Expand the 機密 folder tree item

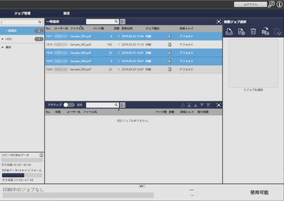coord(3,47)
